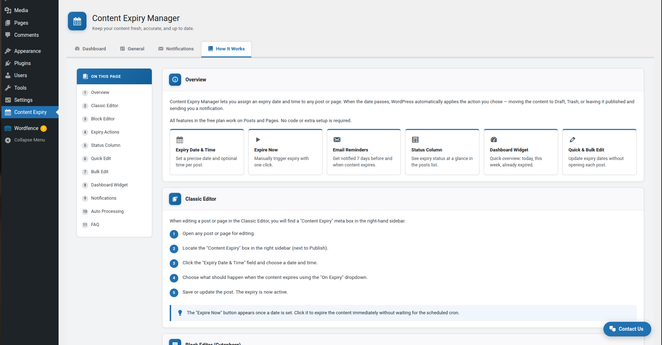The height and width of the screenshot is (345, 662).
Task: Click the On This Page book icon
Action: 85,76
